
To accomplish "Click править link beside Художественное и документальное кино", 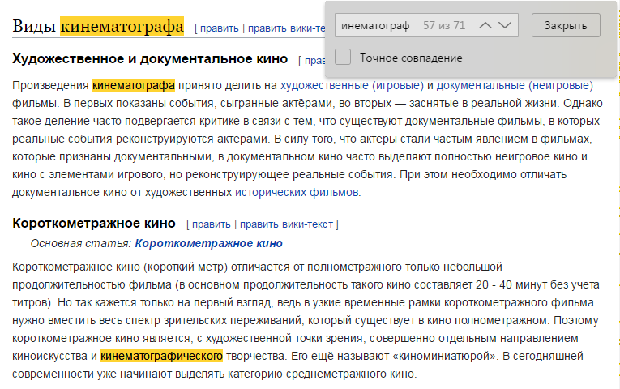I will point(314,61).
